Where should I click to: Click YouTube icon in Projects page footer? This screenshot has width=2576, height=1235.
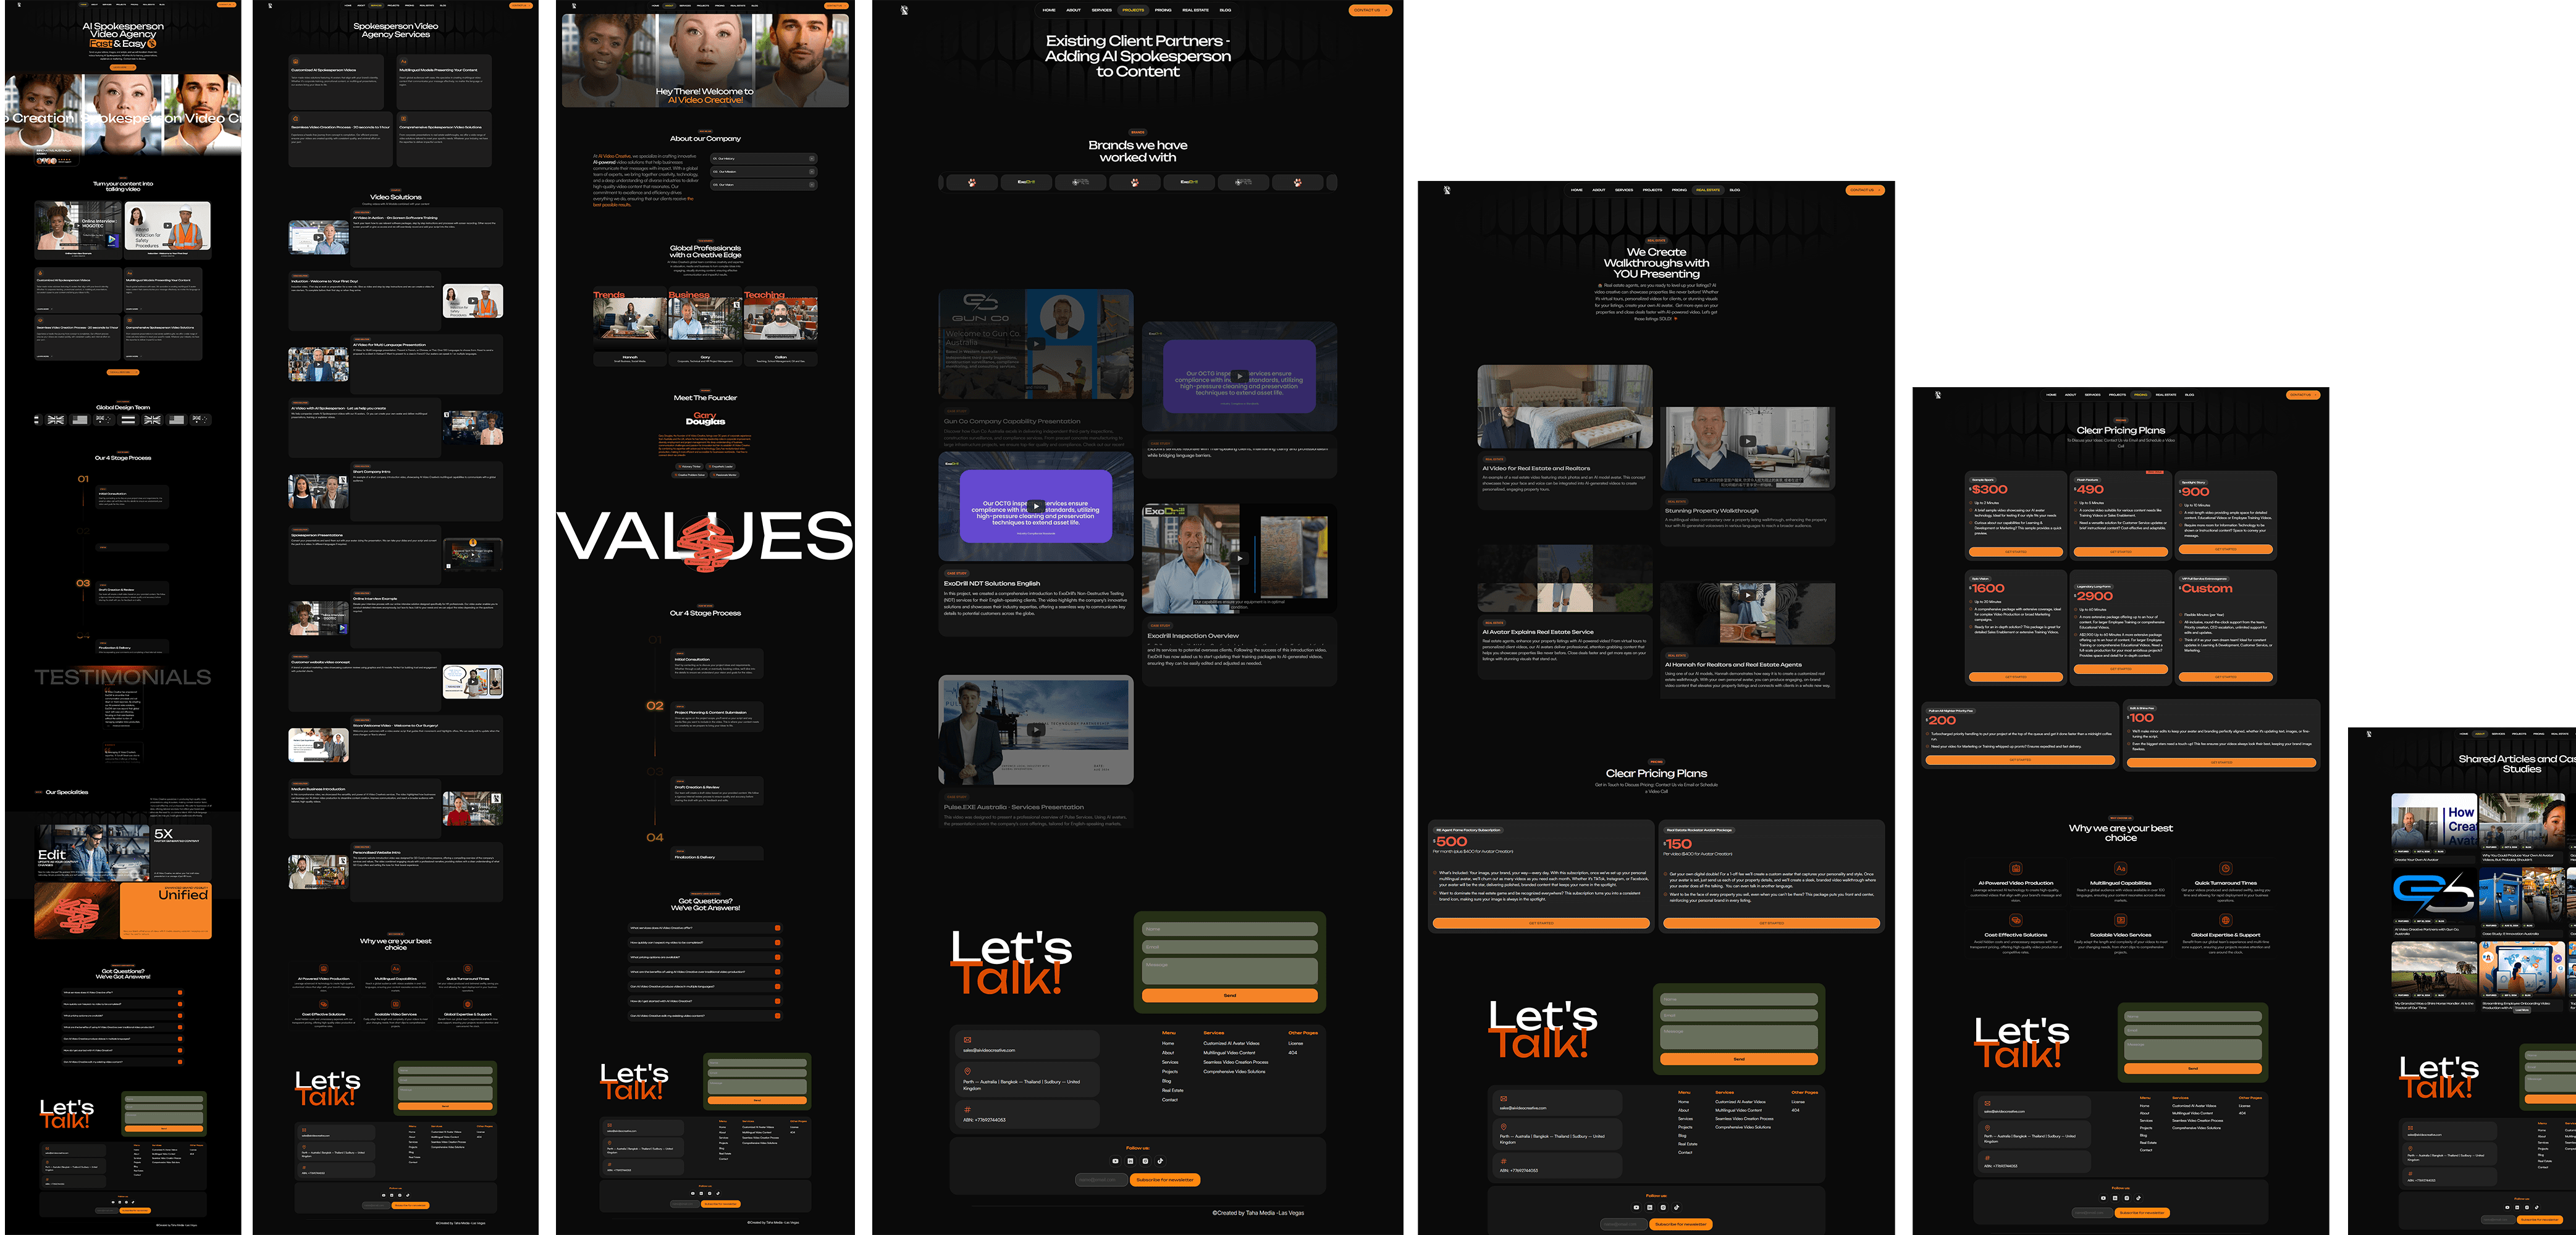1115,1161
